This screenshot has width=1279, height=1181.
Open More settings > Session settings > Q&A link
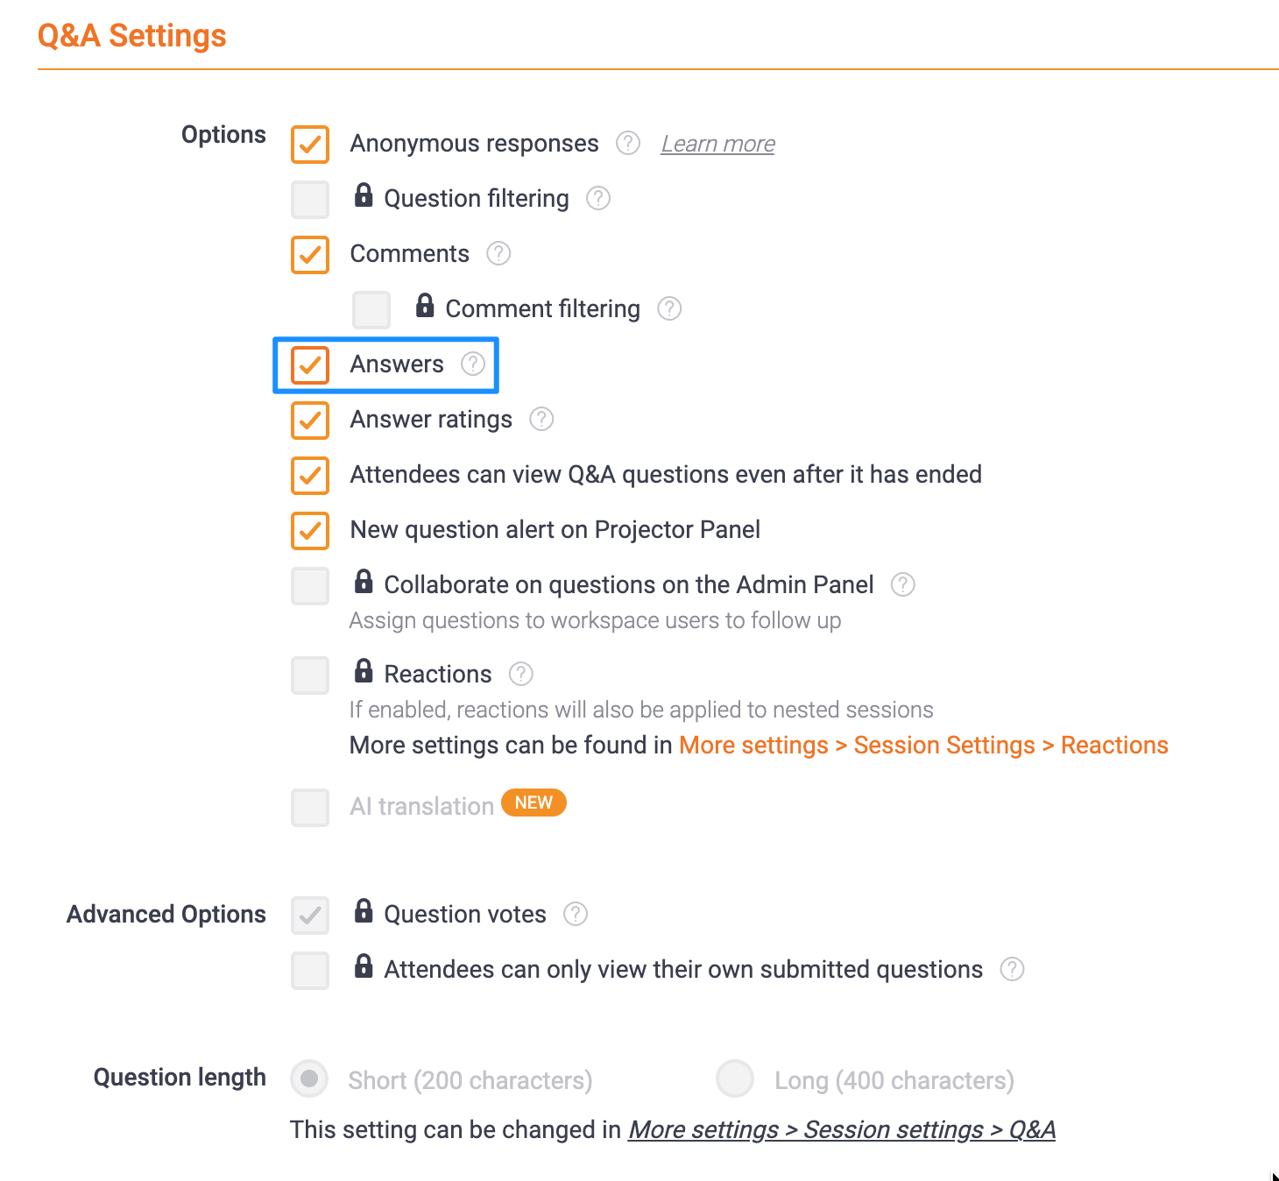tap(841, 1129)
